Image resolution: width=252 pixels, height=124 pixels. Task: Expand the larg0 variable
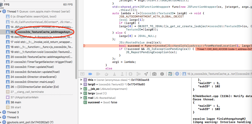click(81, 84)
